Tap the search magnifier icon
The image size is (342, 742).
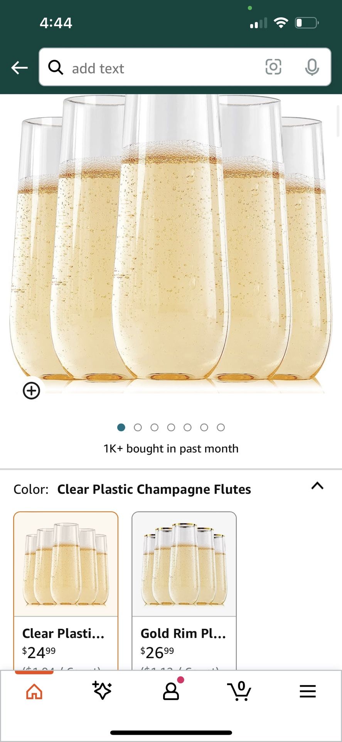(x=56, y=68)
